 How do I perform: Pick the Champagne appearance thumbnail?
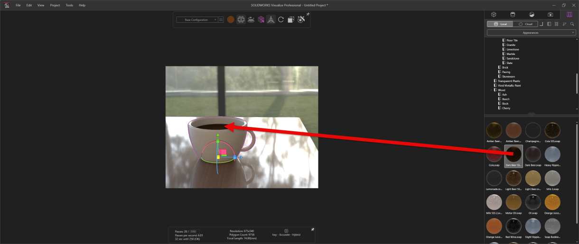pyautogui.click(x=533, y=130)
